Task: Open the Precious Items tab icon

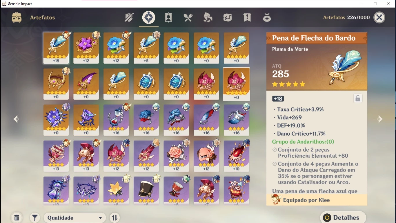Action: (267, 17)
